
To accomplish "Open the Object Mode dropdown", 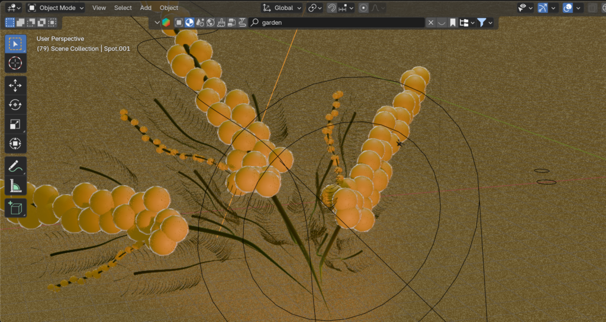I will pos(56,8).
